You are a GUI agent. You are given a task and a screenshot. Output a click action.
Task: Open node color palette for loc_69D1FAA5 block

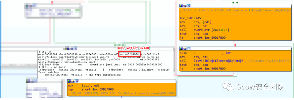pyautogui.click(x=181, y=6)
